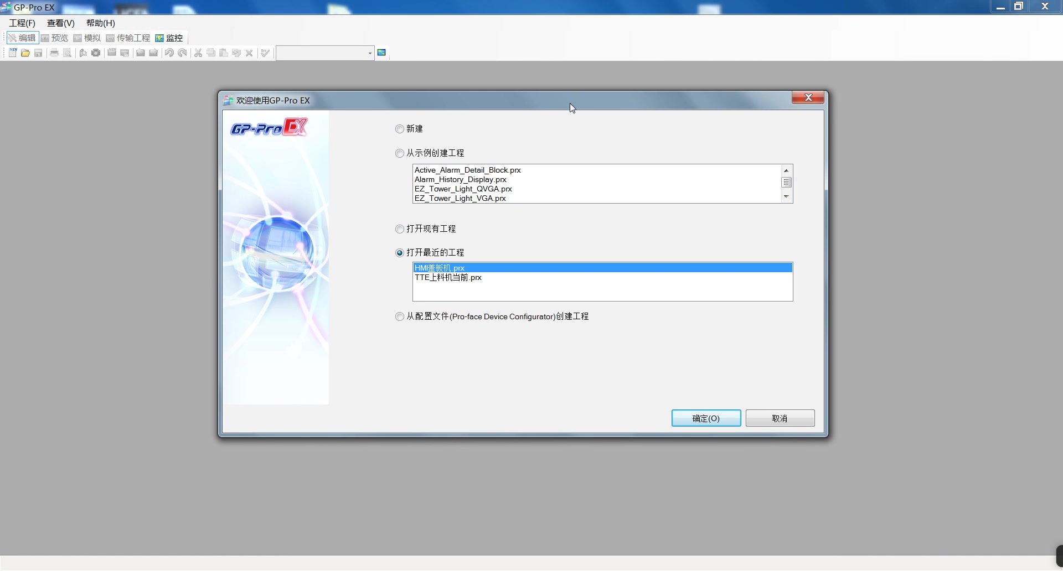Click the Previous screen arrow icon
This screenshot has height=571, width=1063.
click(141, 53)
